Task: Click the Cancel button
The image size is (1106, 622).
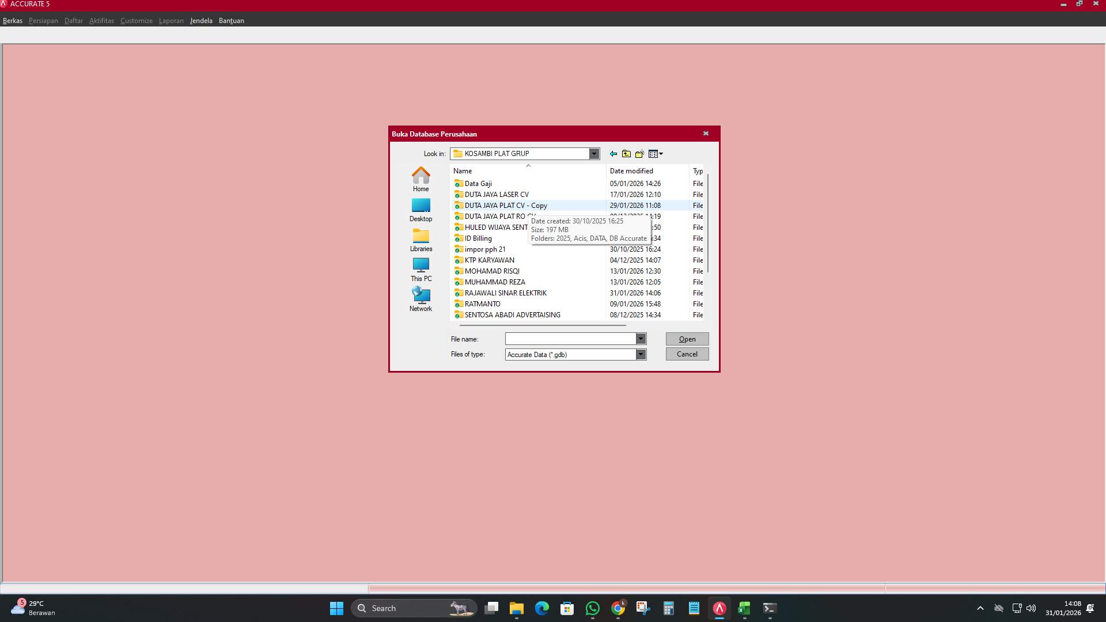Action: (x=687, y=354)
